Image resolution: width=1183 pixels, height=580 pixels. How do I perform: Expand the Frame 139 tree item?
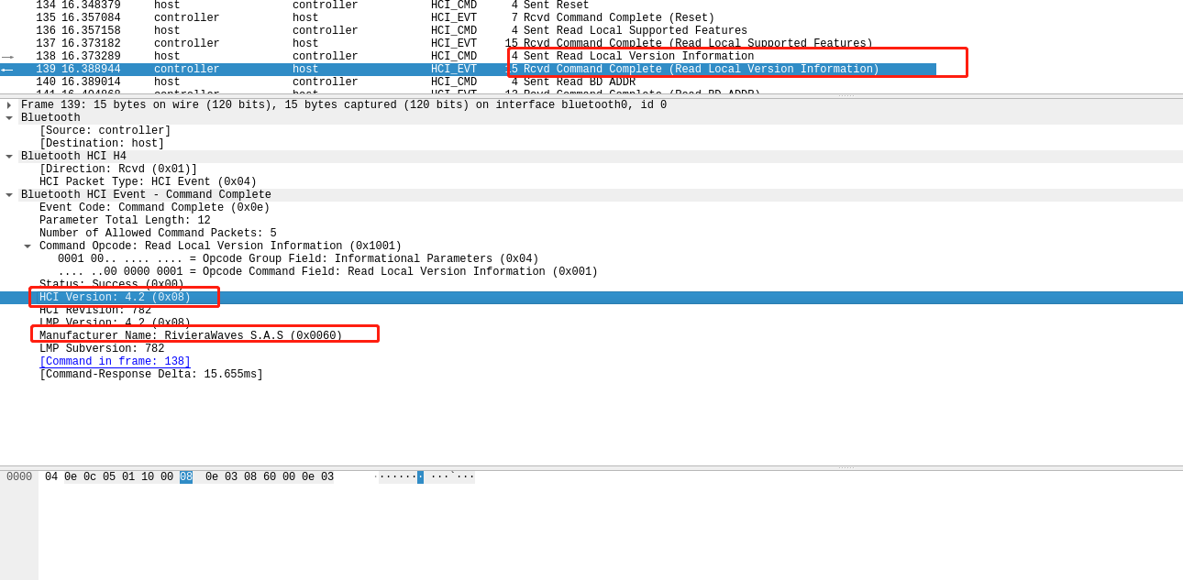(9, 104)
